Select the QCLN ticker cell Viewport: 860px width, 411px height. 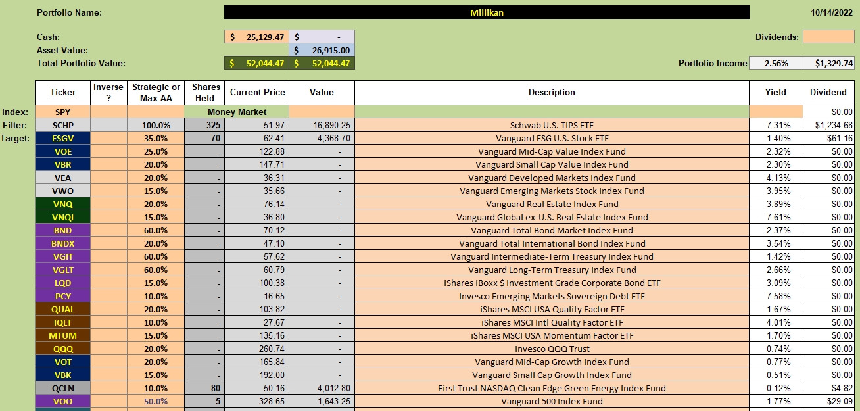coord(63,388)
